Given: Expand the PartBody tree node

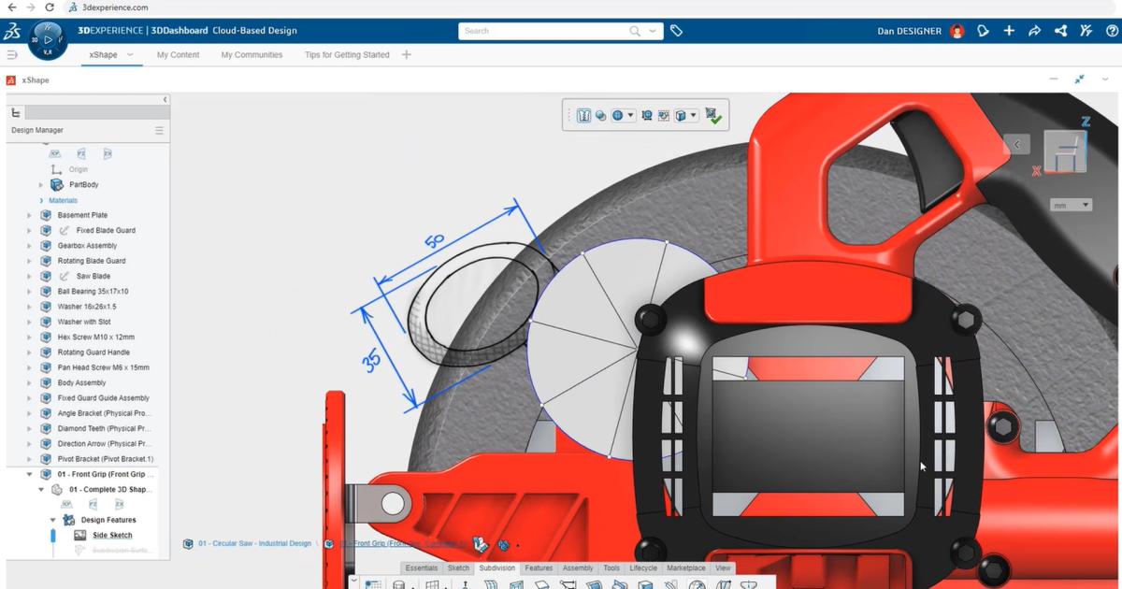Looking at the screenshot, I should pos(40,185).
